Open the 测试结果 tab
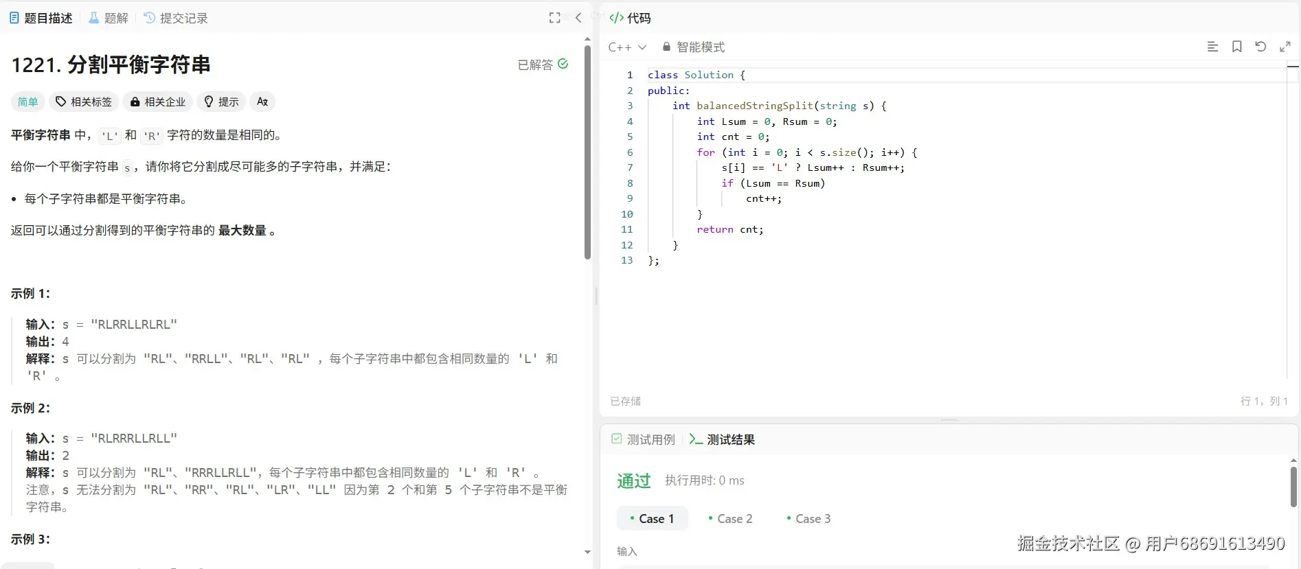1301x569 pixels. pyautogui.click(x=722, y=439)
